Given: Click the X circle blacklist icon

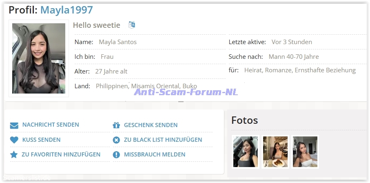Looking at the screenshot, I should pyautogui.click(x=116, y=140).
